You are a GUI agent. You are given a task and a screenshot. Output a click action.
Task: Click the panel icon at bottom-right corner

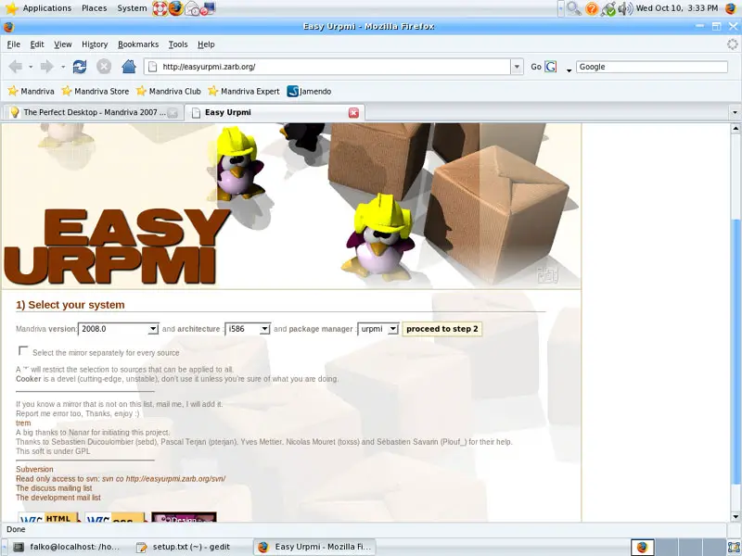tap(734, 547)
